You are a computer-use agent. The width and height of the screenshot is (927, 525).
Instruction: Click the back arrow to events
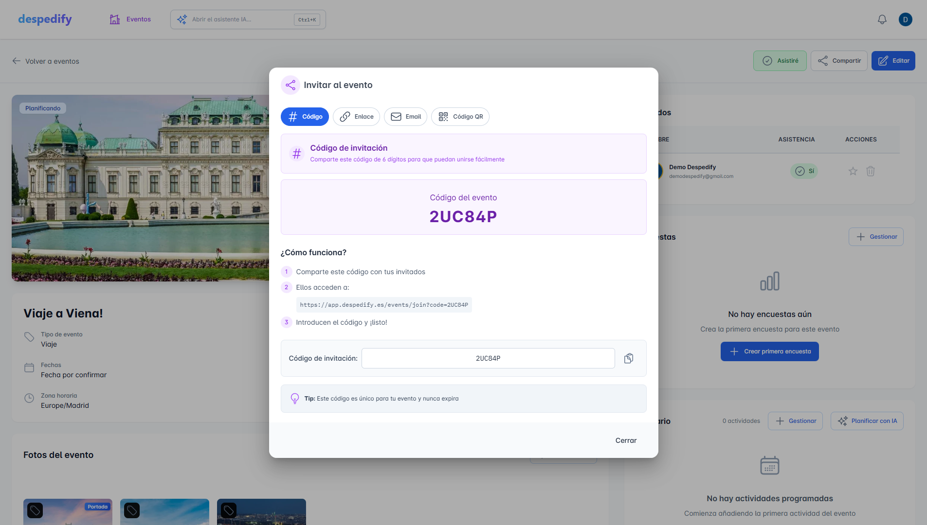point(17,61)
